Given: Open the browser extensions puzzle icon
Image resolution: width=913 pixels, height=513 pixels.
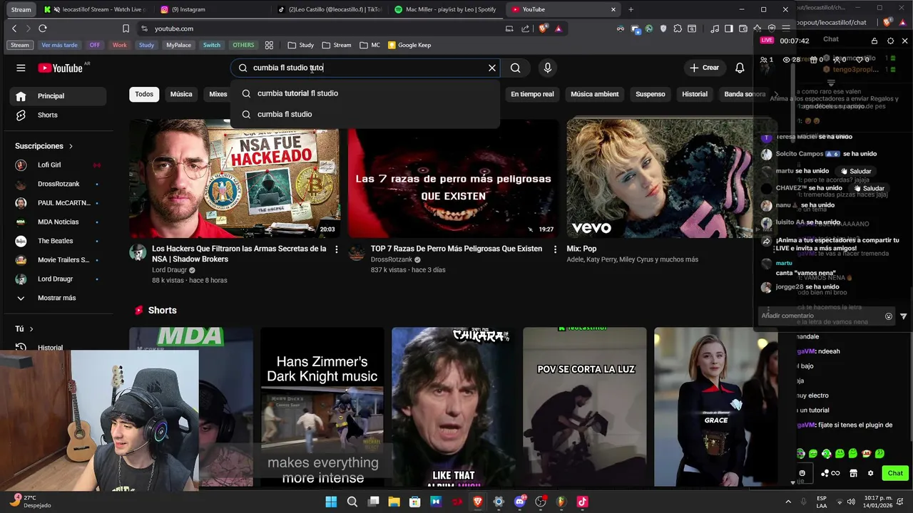Looking at the screenshot, I should coord(678,28).
